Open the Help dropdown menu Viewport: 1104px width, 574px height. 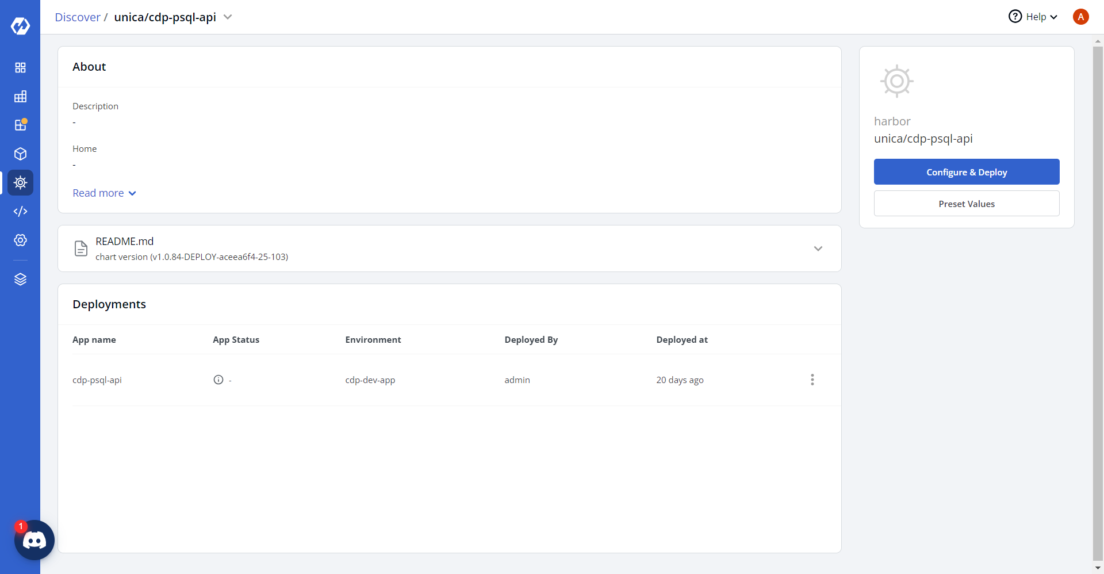[x=1033, y=17]
